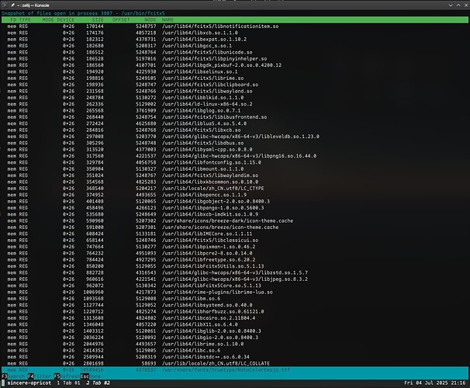Select the libfreetype.so.6.20.2 row
Viewport: 470px width, 388px height.
(x=235, y=260)
